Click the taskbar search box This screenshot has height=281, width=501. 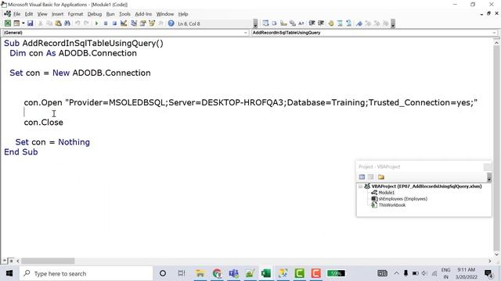click(x=86, y=273)
